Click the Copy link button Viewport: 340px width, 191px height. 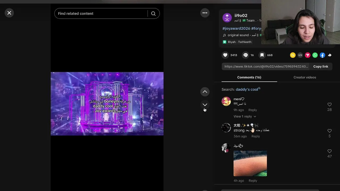tap(321, 67)
